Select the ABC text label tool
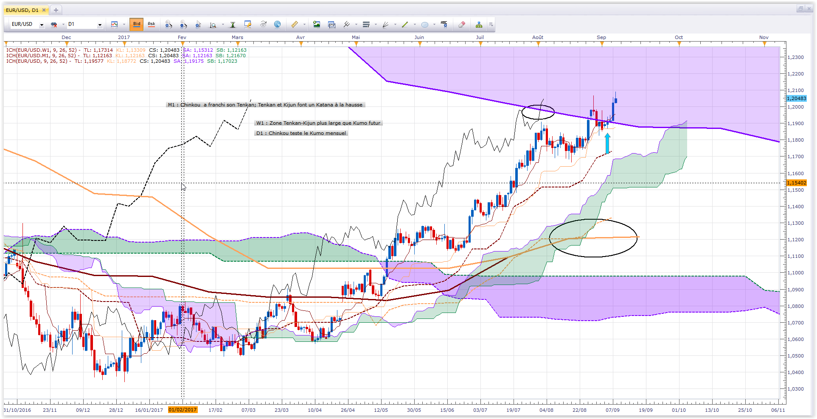Image resolution: width=817 pixels, height=419 pixels. click(x=444, y=24)
